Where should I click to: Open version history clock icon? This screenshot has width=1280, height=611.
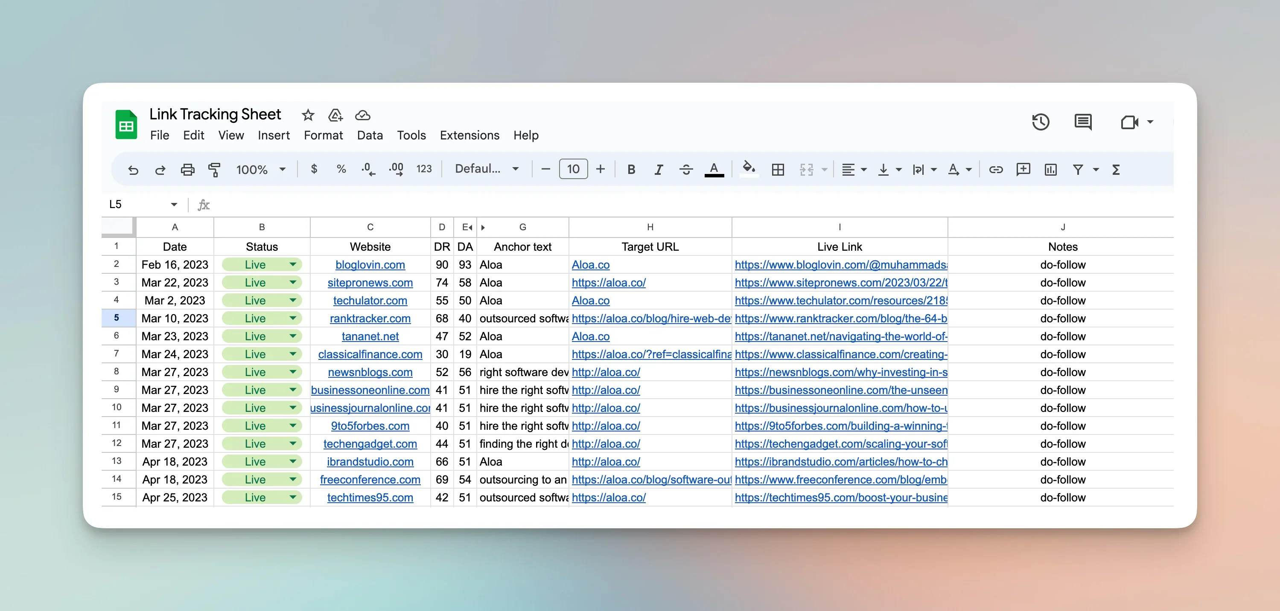coord(1040,122)
